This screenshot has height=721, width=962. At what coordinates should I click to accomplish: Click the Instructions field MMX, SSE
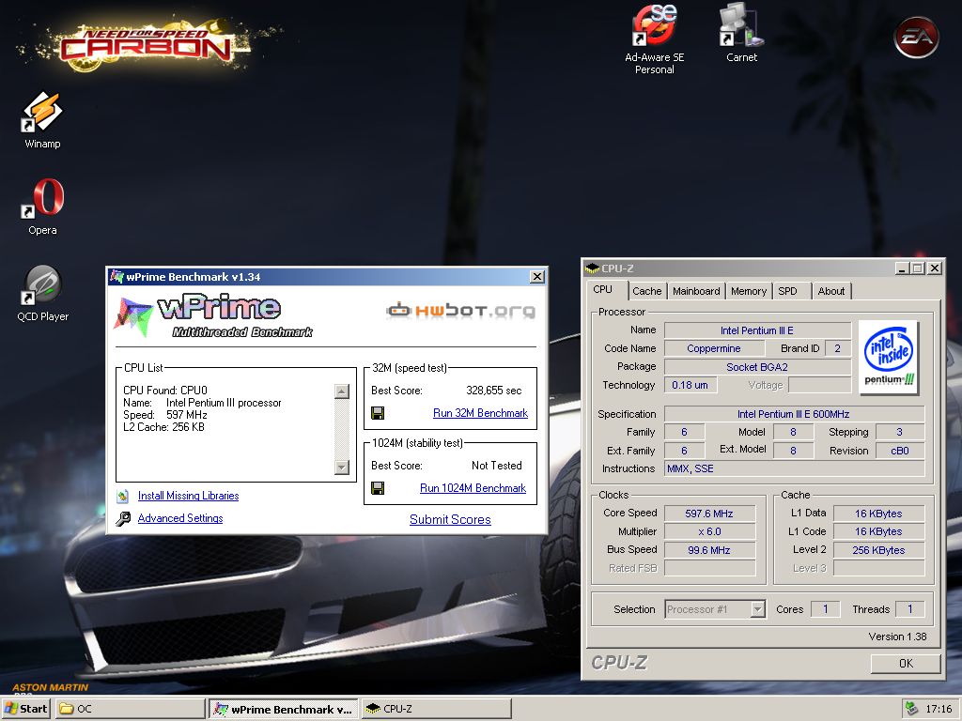click(x=794, y=468)
